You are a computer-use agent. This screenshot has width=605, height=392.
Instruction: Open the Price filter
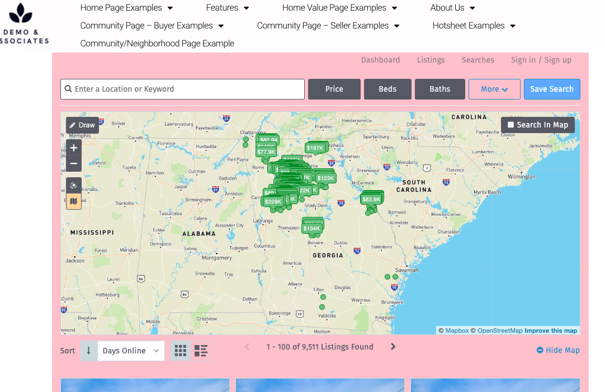pos(334,89)
